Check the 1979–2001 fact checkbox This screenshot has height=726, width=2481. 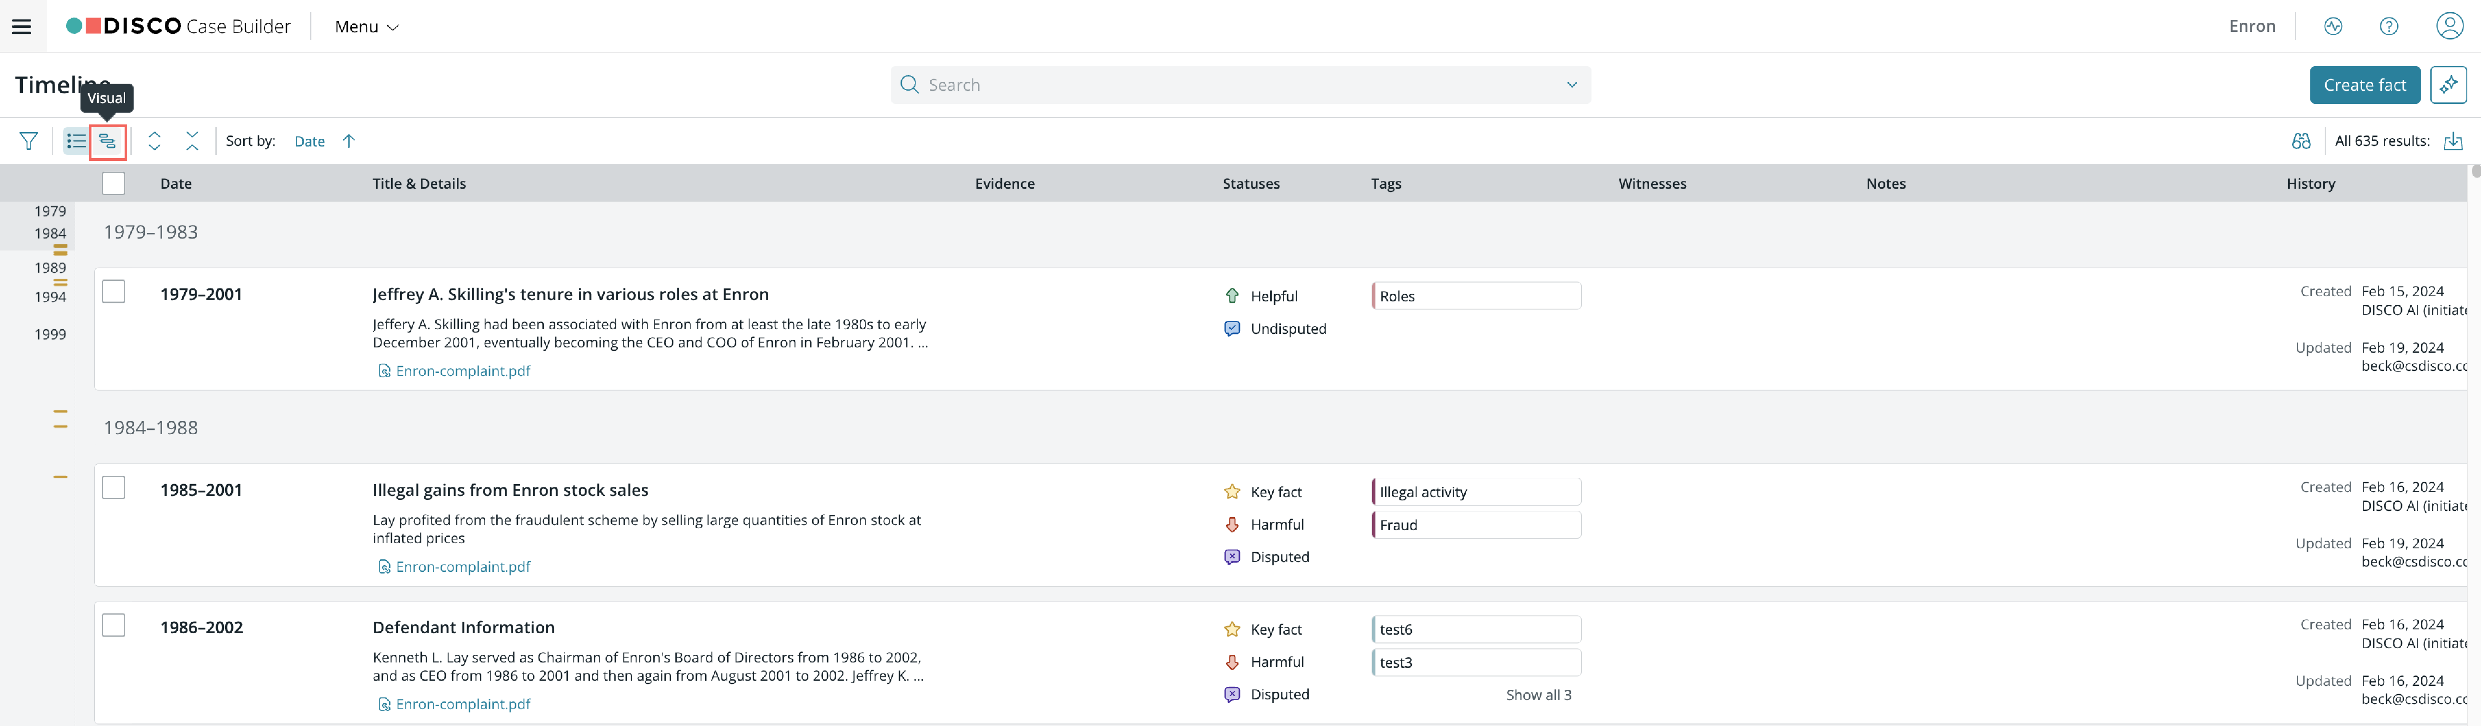tap(114, 292)
